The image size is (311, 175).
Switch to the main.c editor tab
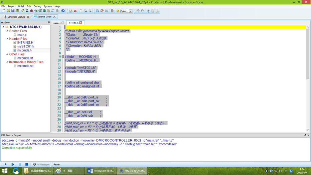click(x=57, y=23)
